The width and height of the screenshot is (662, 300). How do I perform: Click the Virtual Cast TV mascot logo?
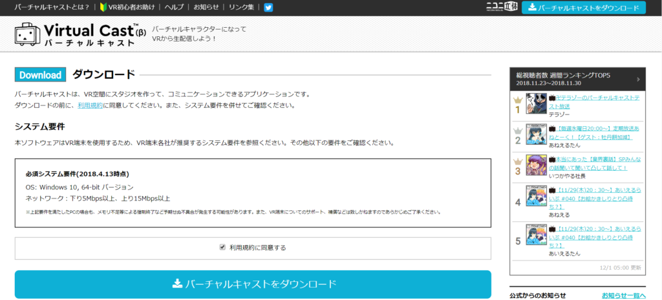tap(28, 34)
